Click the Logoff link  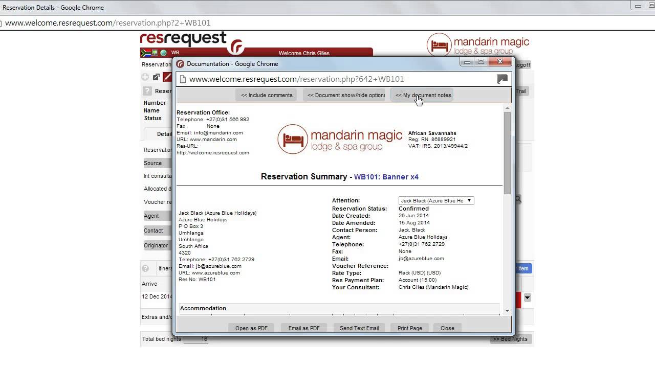522,65
